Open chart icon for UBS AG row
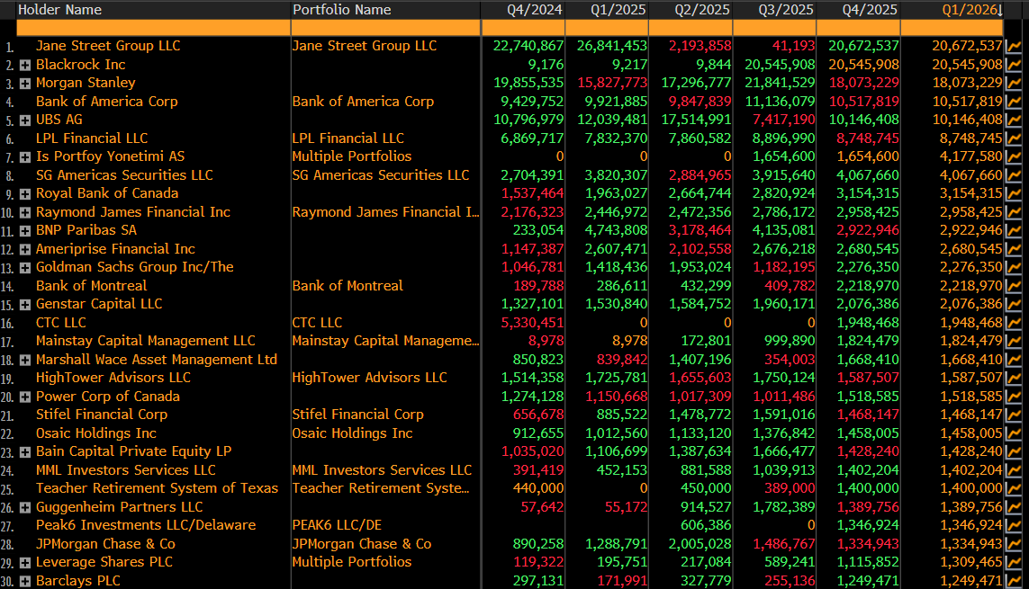Screen dimensions: 1029x589 (1014, 120)
